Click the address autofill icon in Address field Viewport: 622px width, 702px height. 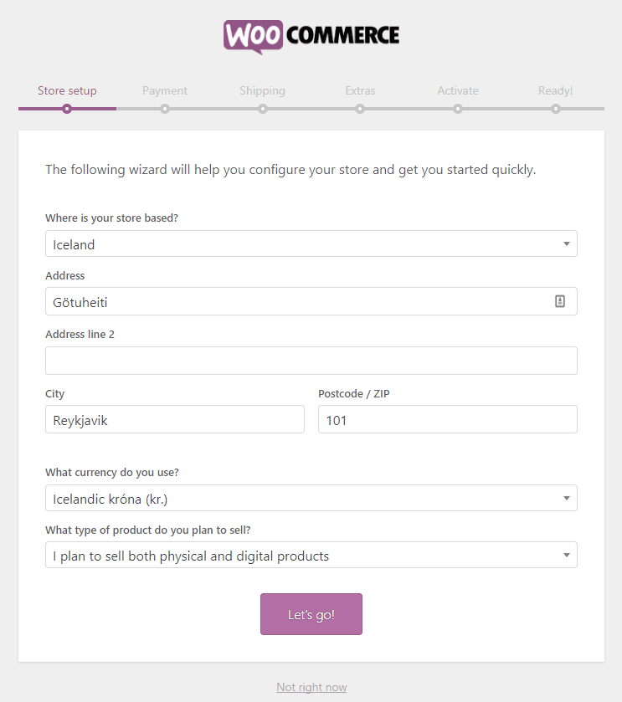click(559, 300)
